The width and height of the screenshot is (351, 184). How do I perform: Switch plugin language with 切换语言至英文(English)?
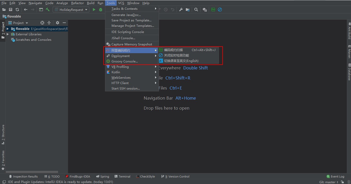tap(181, 61)
